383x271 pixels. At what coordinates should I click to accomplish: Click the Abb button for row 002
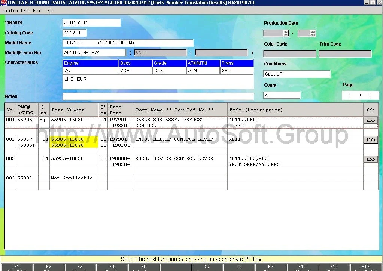[x=370, y=140]
